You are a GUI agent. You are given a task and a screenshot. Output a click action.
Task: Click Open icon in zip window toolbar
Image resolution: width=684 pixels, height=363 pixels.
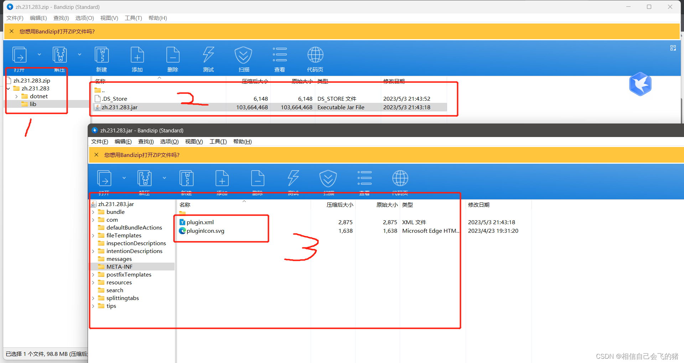click(x=19, y=55)
